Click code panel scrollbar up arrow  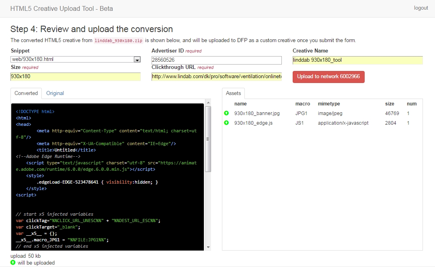coord(208,103)
